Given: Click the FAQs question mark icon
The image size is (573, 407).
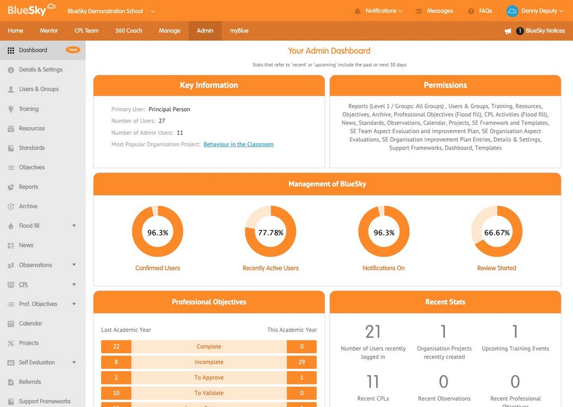Looking at the screenshot, I should (471, 11).
